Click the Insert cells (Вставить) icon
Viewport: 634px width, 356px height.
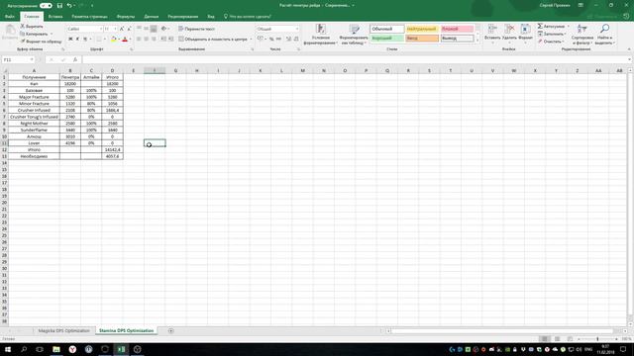[x=492, y=29]
